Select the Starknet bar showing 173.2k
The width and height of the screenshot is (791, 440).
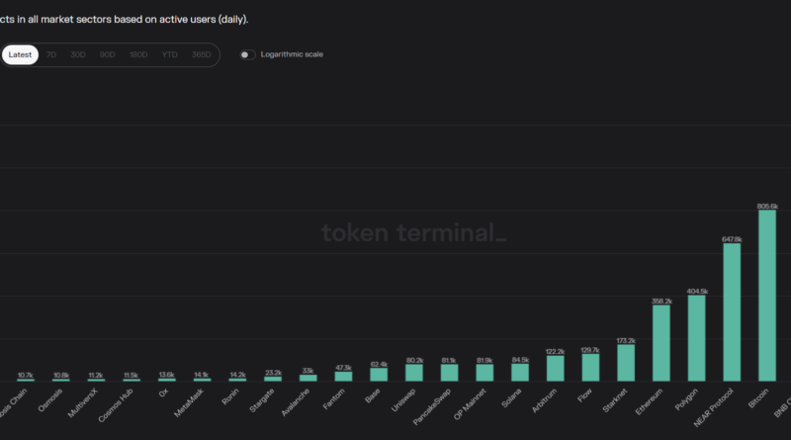point(626,362)
